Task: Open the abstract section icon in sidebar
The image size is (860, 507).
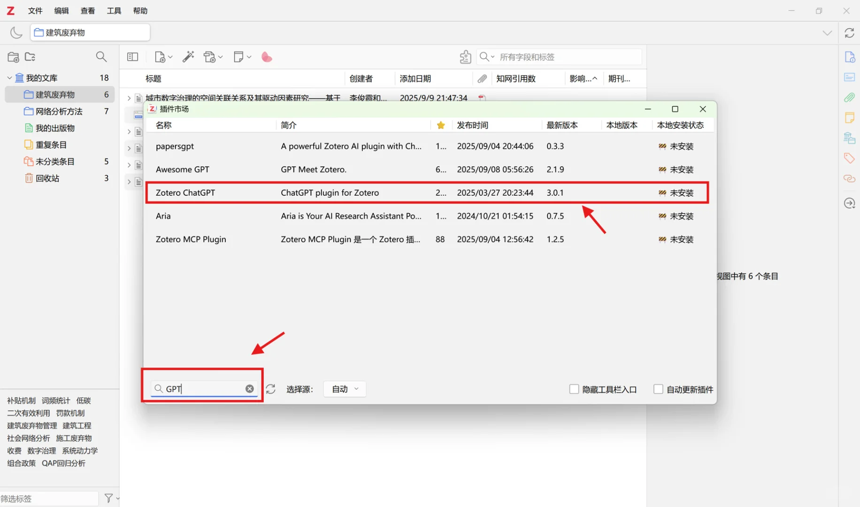Action: [x=849, y=77]
